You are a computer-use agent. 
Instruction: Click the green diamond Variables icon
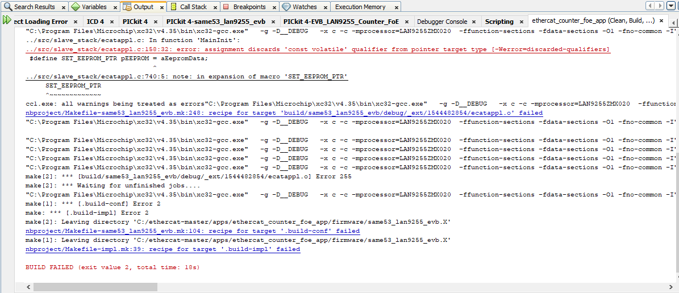pos(76,7)
